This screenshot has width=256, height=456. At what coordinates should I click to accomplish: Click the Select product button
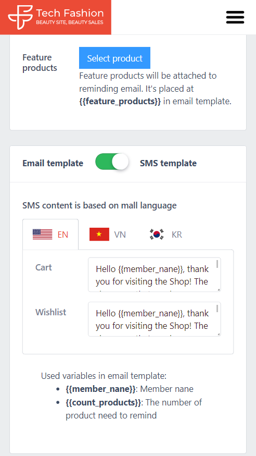(x=114, y=58)
